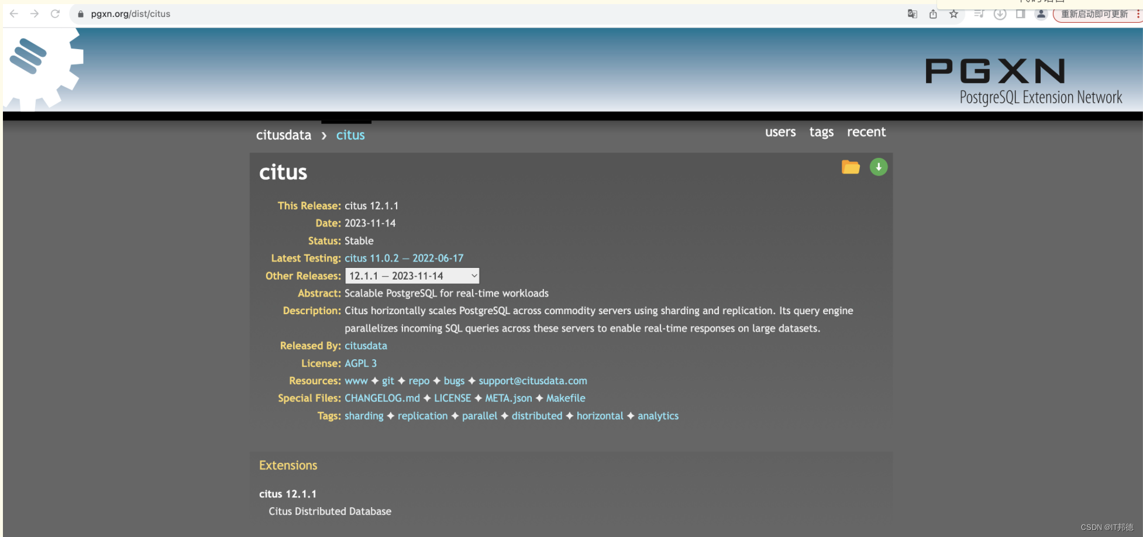Click citus 12.1.1 under Extensions
1143x537 pixels.
288,494
